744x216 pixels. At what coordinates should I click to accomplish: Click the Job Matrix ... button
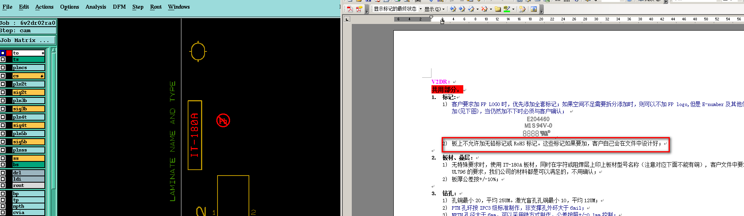click(x=28, y=40)
